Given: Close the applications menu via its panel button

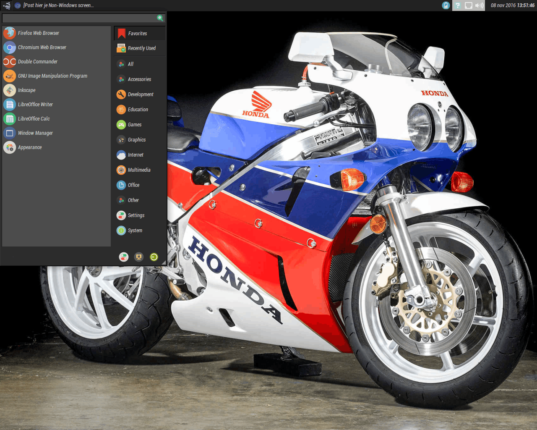Looking at the screenshot, I should click(6, 5).
